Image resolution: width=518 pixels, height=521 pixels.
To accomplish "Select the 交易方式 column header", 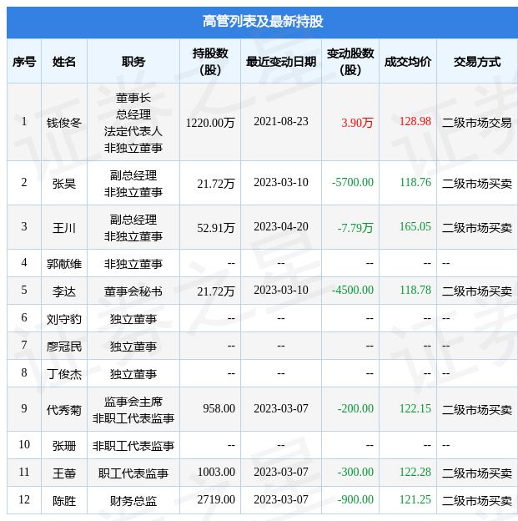I will pyautogui.click(x=477, y=62).
